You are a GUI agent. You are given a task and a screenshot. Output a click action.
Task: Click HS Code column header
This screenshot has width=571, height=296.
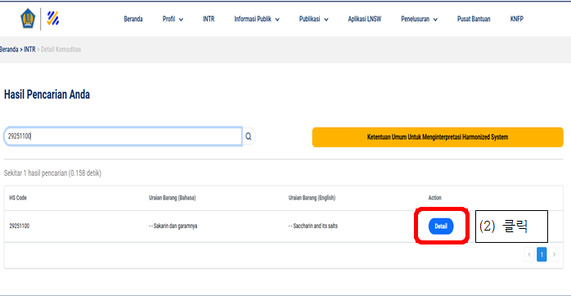[x=18, y=198]
